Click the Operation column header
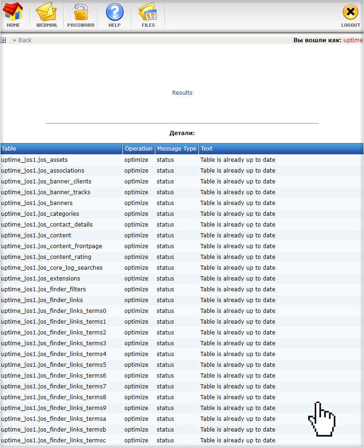 click(138, 149)
